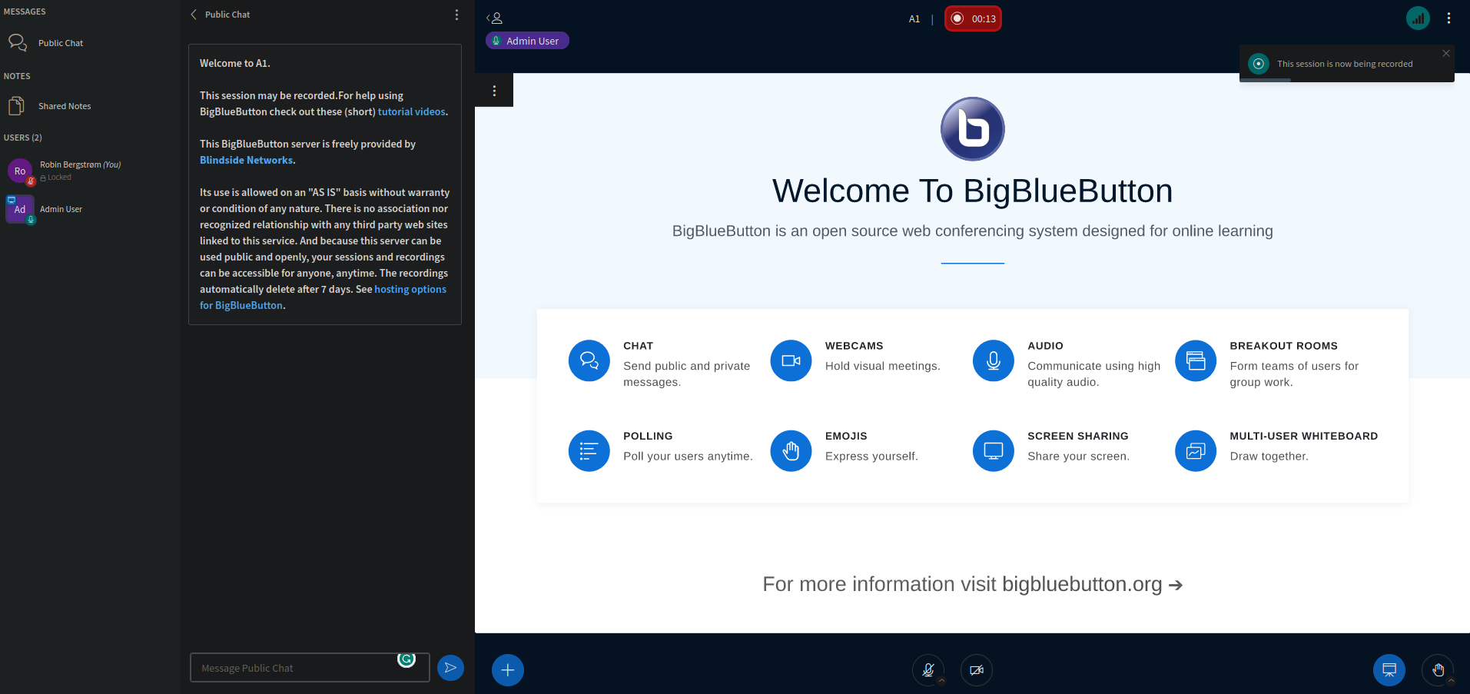This screenshot has height=694, width=1470.
Task: Click the Webcams feature icon
Action: pos(791,360)
